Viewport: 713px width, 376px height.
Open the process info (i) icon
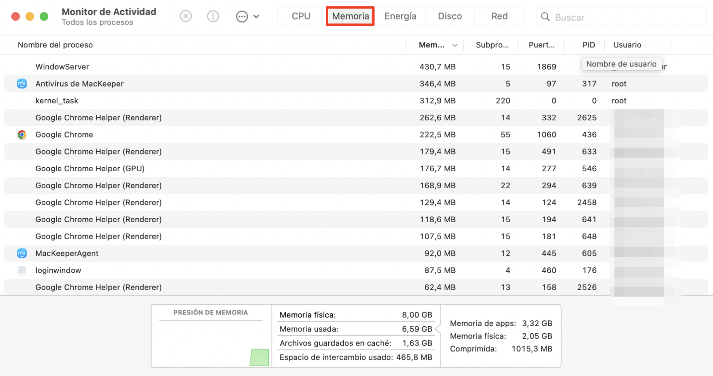[213, 16]
